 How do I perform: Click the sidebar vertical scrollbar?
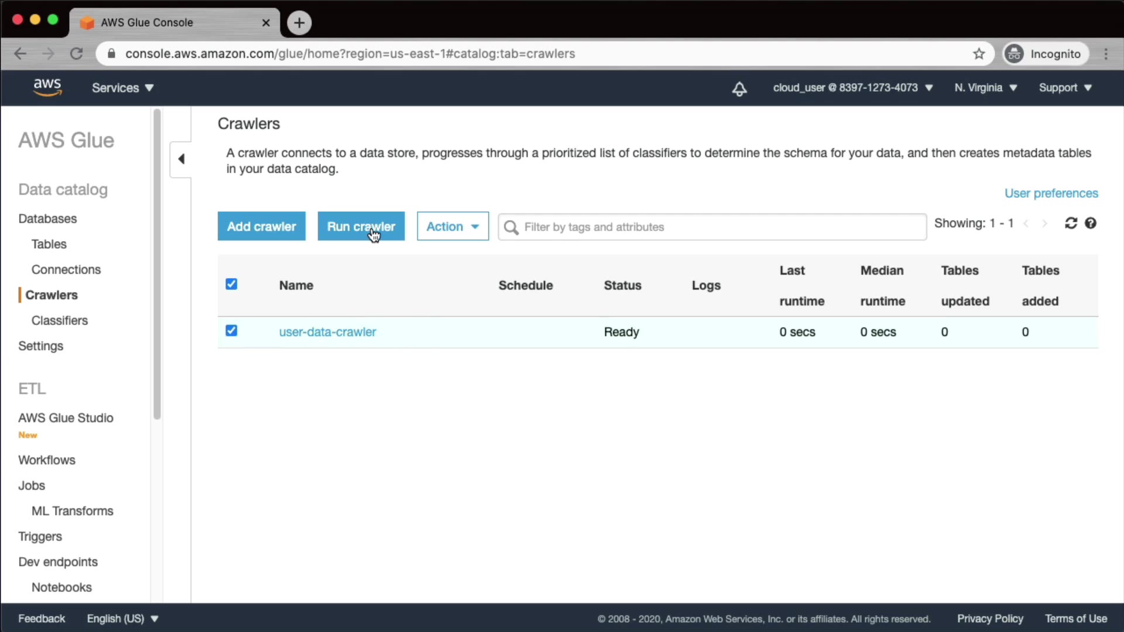tap(156, 263)
